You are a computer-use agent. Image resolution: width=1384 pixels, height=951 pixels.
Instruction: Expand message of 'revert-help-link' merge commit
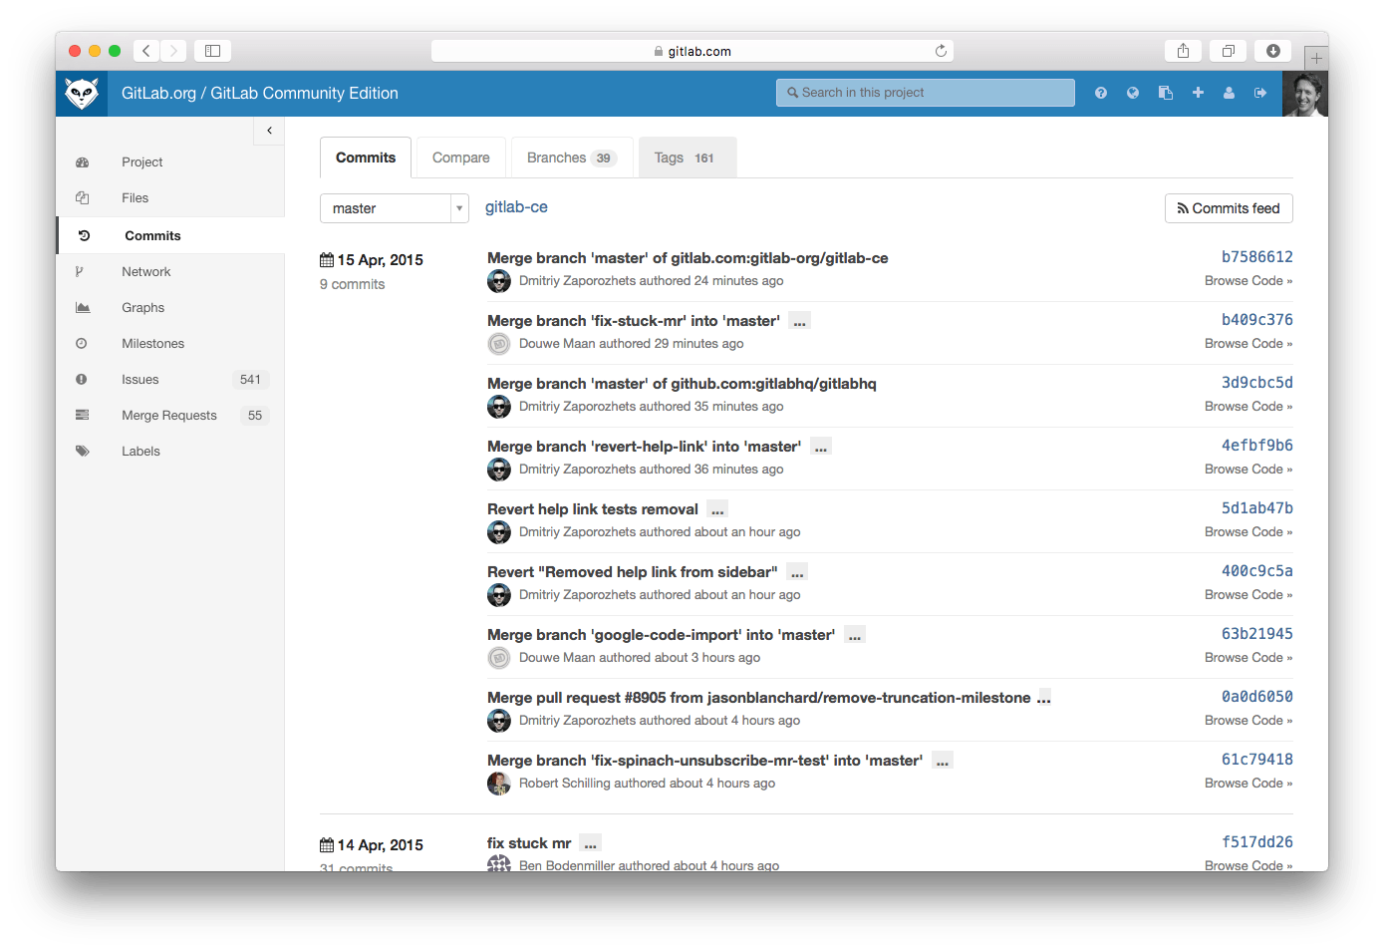(x=821, y=447)
